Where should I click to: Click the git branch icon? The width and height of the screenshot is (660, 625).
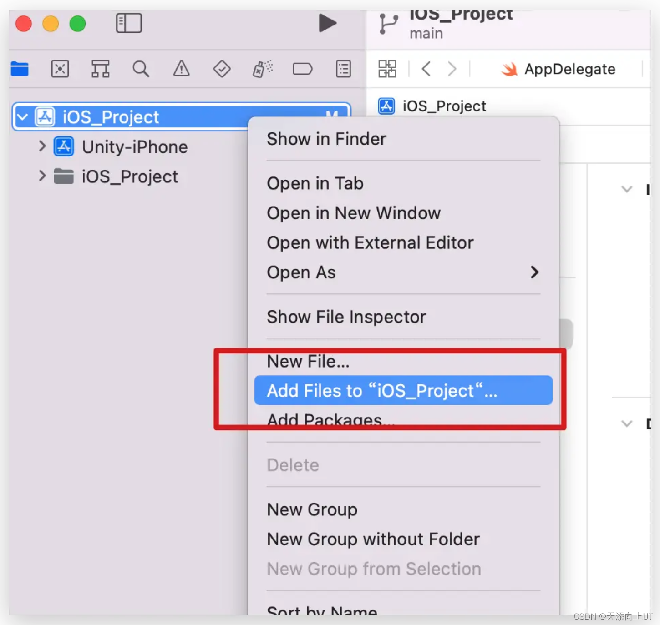pos(388,24)
